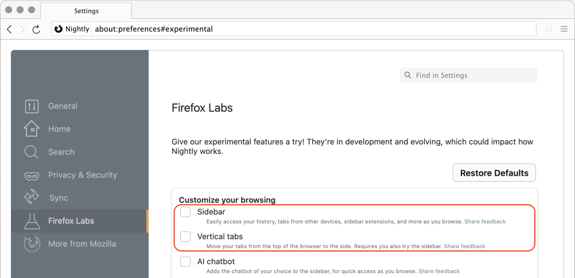The width and height of the screenshot is (575, 278).
Task: Select the Privacy & Security mask icon
Action: 32,175
